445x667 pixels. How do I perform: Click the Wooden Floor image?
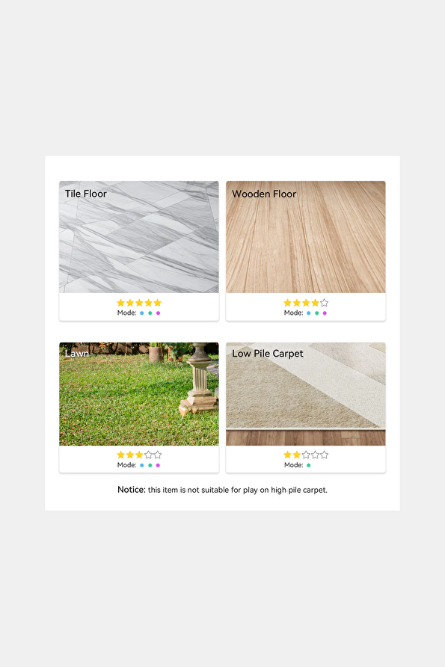[x=305, y=237]
